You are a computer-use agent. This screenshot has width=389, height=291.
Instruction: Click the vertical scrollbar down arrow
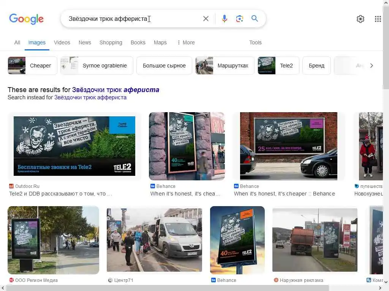click(x=386, y=282)
